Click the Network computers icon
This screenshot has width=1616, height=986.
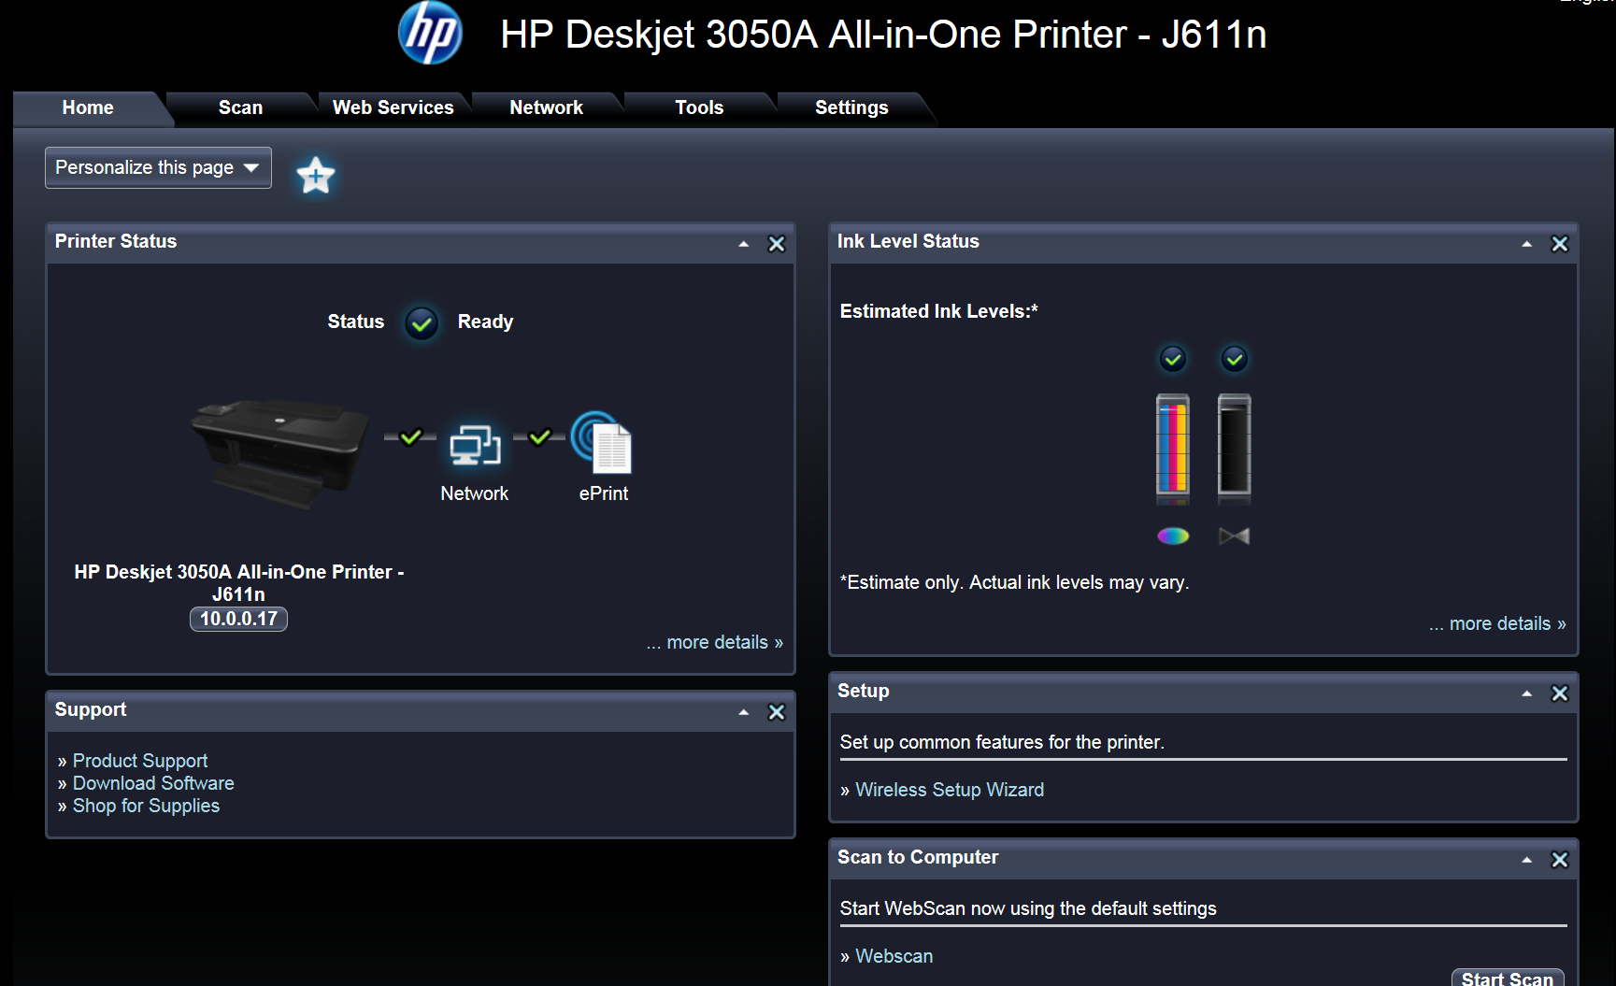coord(475,446)
